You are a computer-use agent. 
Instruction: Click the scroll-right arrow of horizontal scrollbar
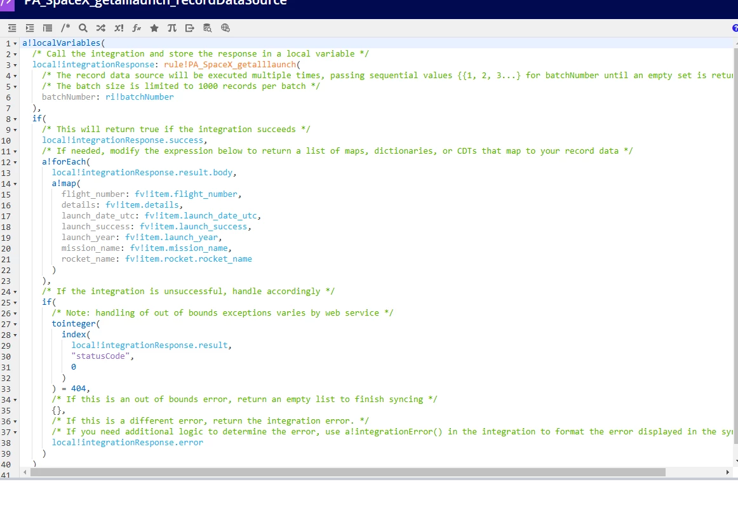coord(727,473)
